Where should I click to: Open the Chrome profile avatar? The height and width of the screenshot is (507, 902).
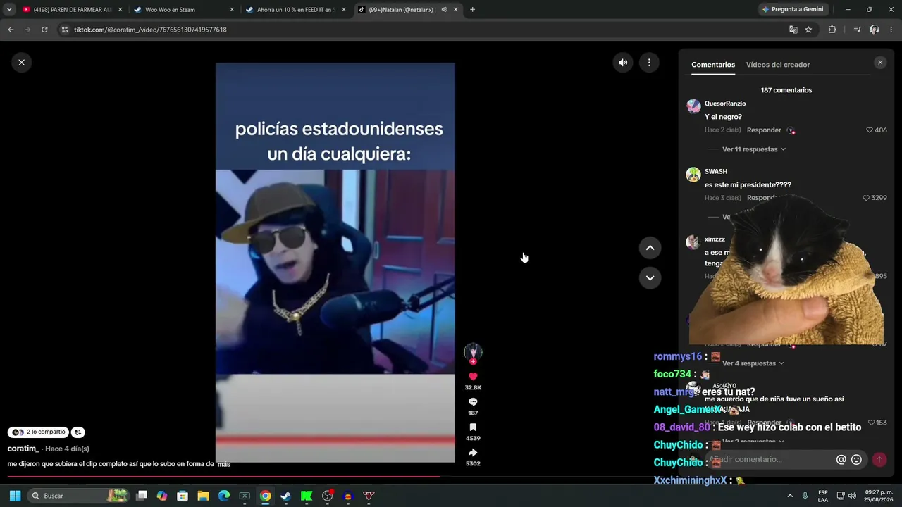tap(875, 30)
